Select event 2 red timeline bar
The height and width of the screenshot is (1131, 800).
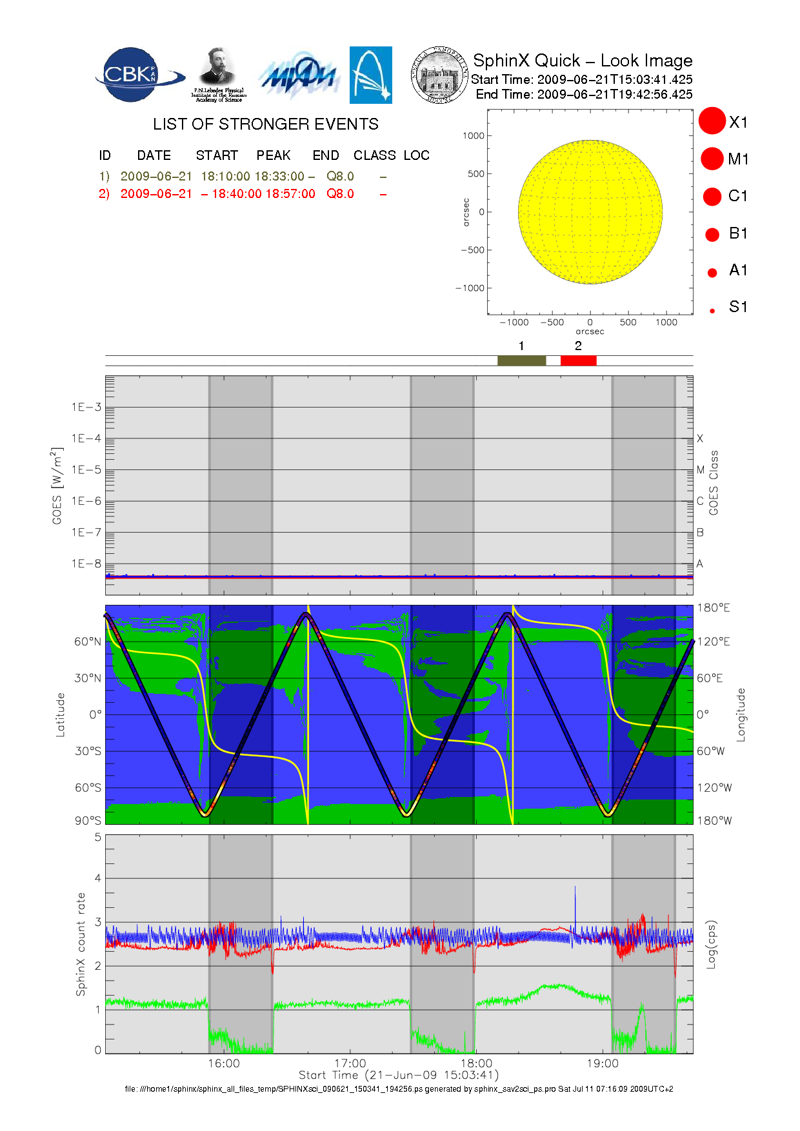click(578, 360)
